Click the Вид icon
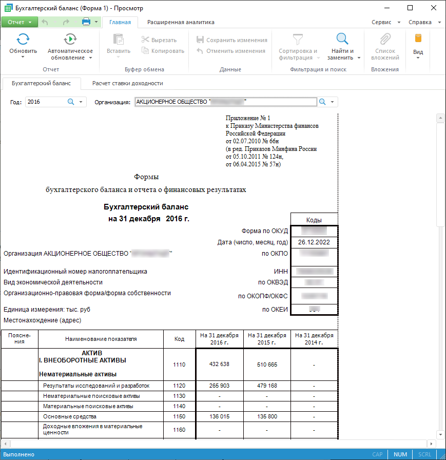The height and width of the screenshot is (460, 446). tap(418, 38)
